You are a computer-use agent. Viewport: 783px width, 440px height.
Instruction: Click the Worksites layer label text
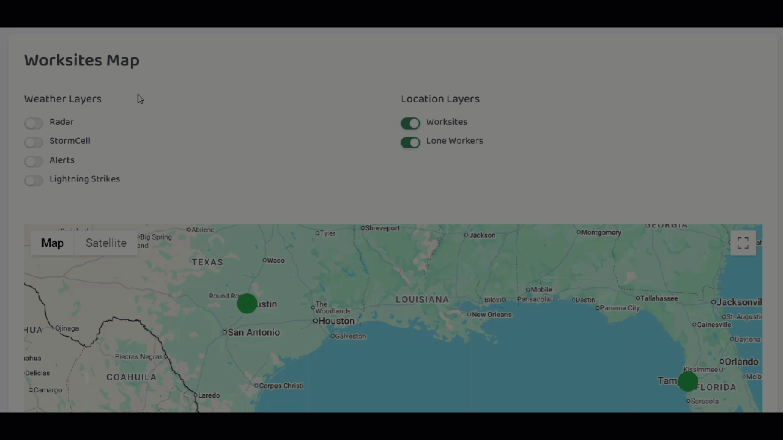click(x=447, y=122)
